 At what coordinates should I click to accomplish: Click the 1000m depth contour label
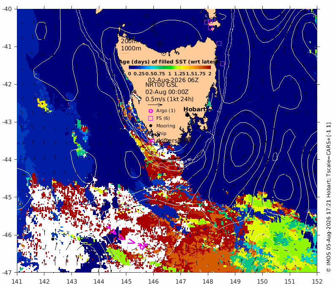click(x=131, y=48)
